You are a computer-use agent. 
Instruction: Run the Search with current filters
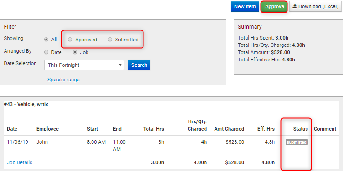[x=139, y=65]
